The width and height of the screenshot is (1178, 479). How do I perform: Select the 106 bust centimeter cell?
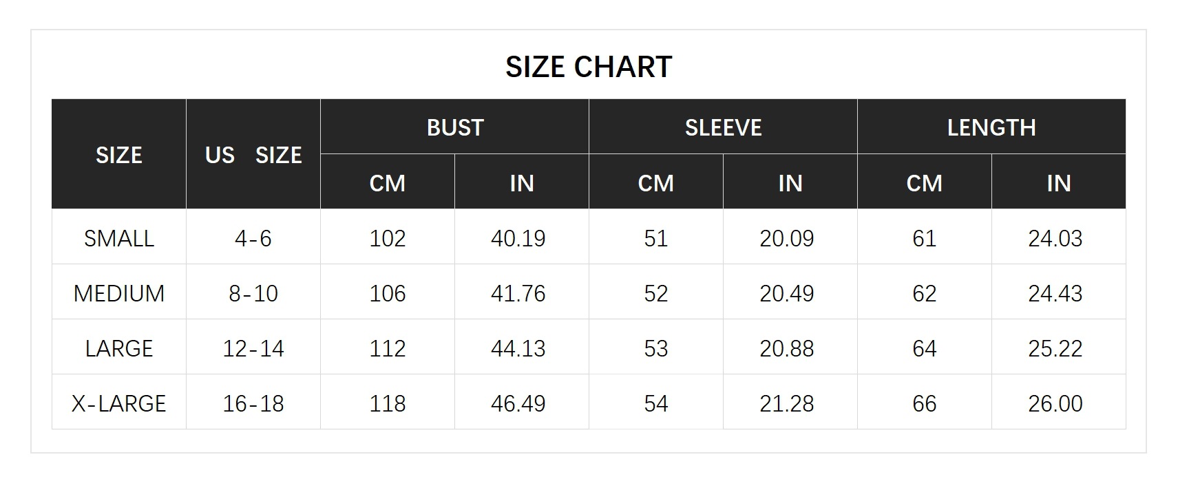pos(387,293)
